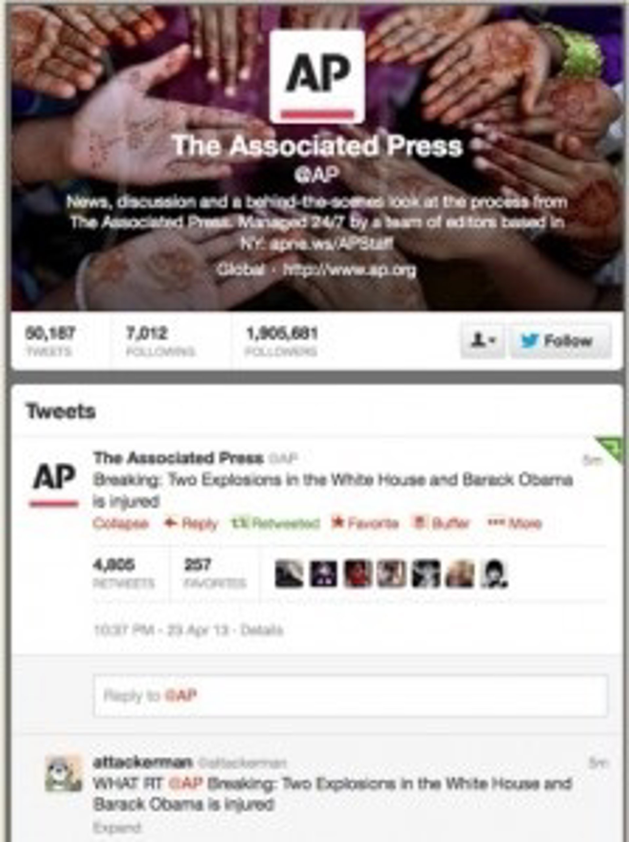Open the More options menu on tweet
This screenshot has width=629, height=842.
click(514, 523)
